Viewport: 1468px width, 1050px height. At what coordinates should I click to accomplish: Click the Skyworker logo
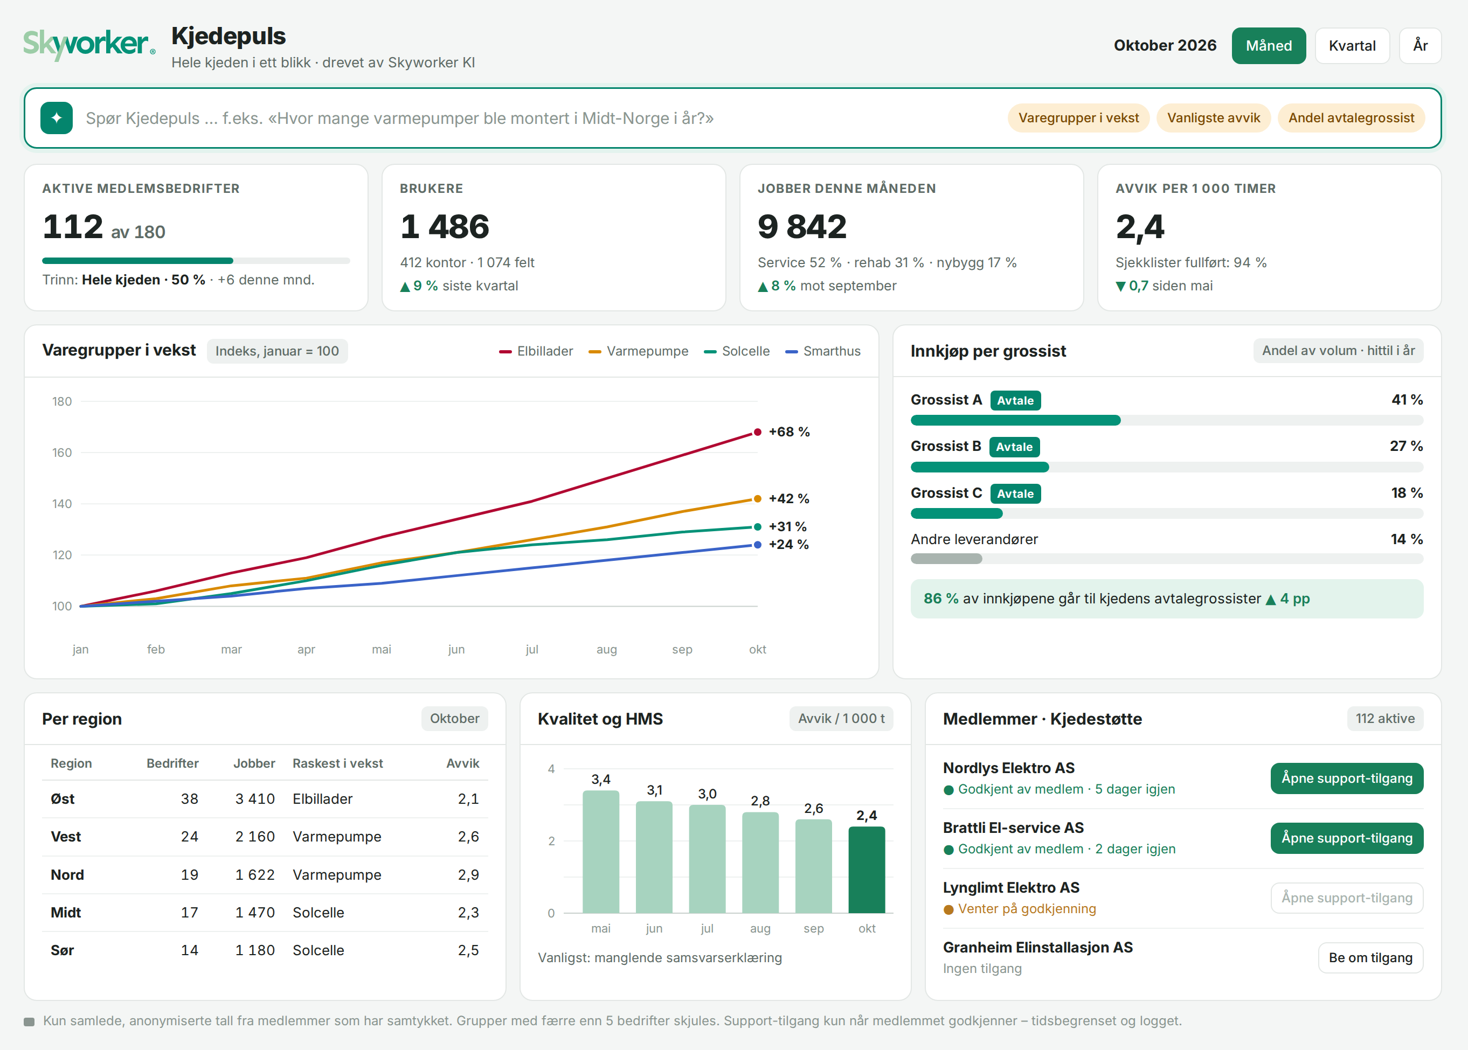(89, 45)
